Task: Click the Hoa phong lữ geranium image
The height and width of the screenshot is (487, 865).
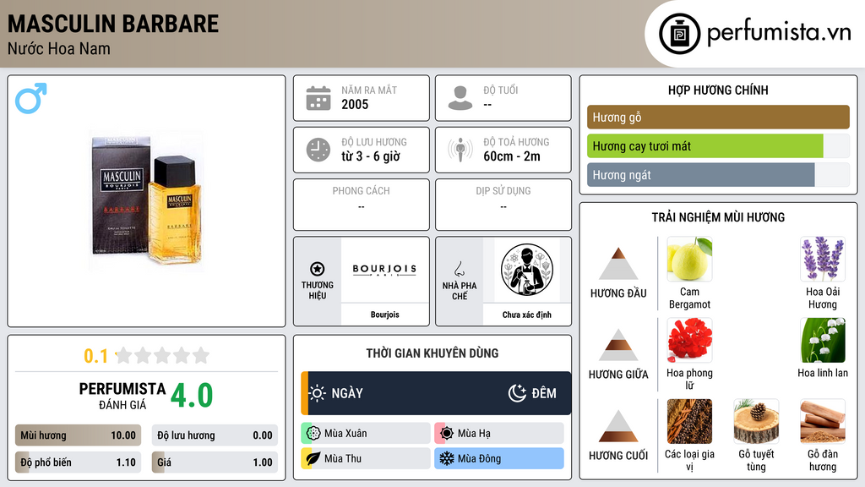Action: click(x=689, y=340)
